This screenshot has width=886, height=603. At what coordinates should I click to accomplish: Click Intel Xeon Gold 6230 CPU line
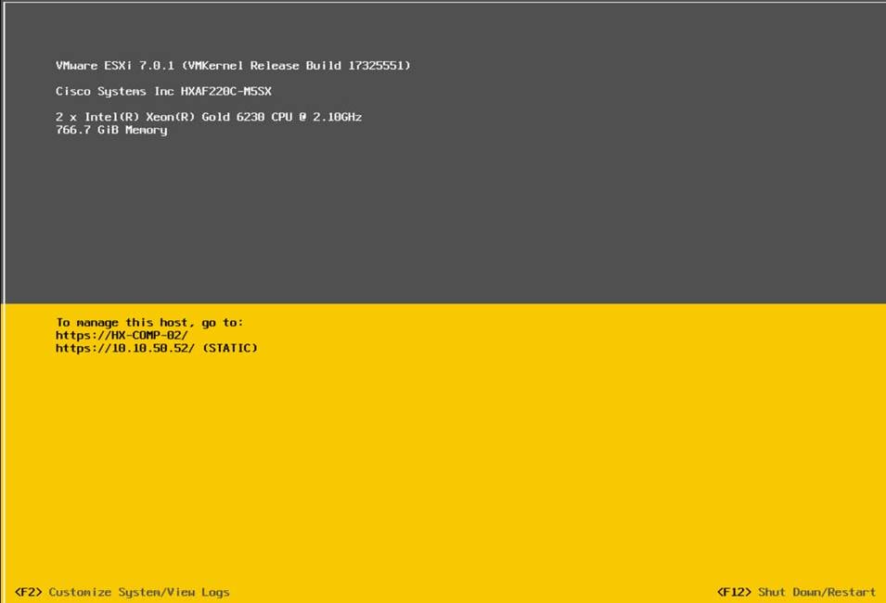pyautogui.click(x=209, y=117)
